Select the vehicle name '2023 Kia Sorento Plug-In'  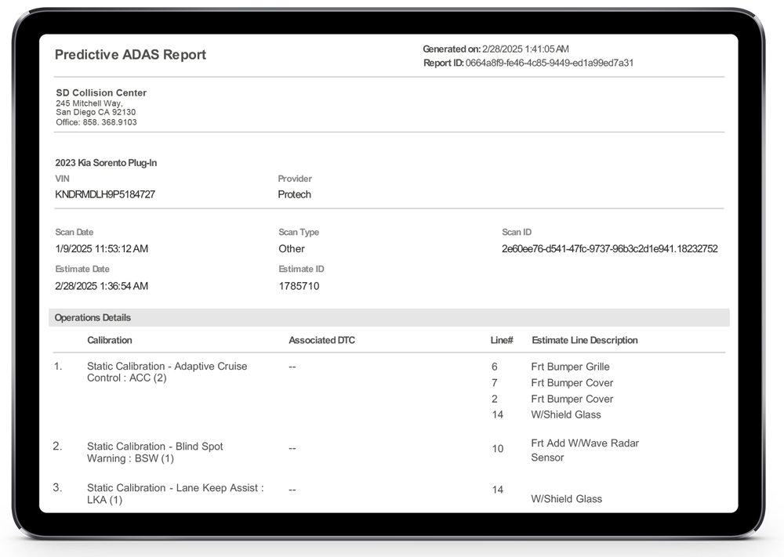click(x=106, y=163)
